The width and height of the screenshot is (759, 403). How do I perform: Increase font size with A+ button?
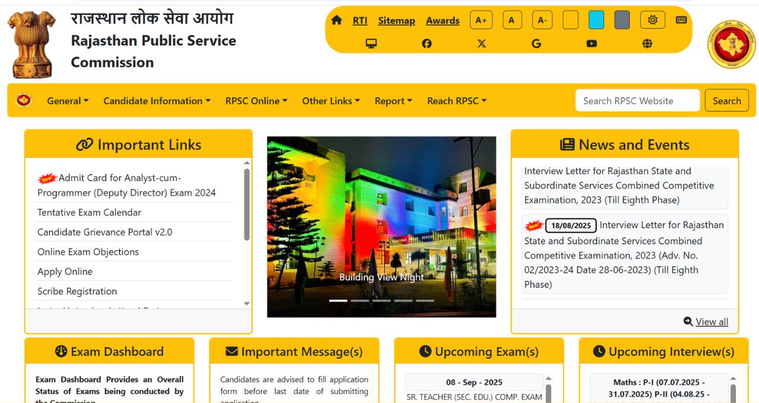click(481, 20)
